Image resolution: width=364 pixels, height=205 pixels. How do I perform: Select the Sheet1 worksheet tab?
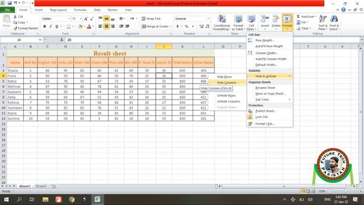coord(25,186)
